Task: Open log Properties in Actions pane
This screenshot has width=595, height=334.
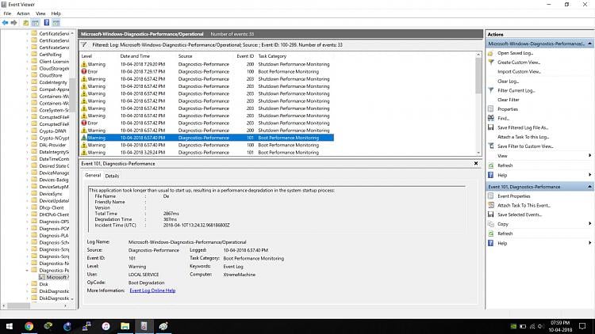Action: 508,109
